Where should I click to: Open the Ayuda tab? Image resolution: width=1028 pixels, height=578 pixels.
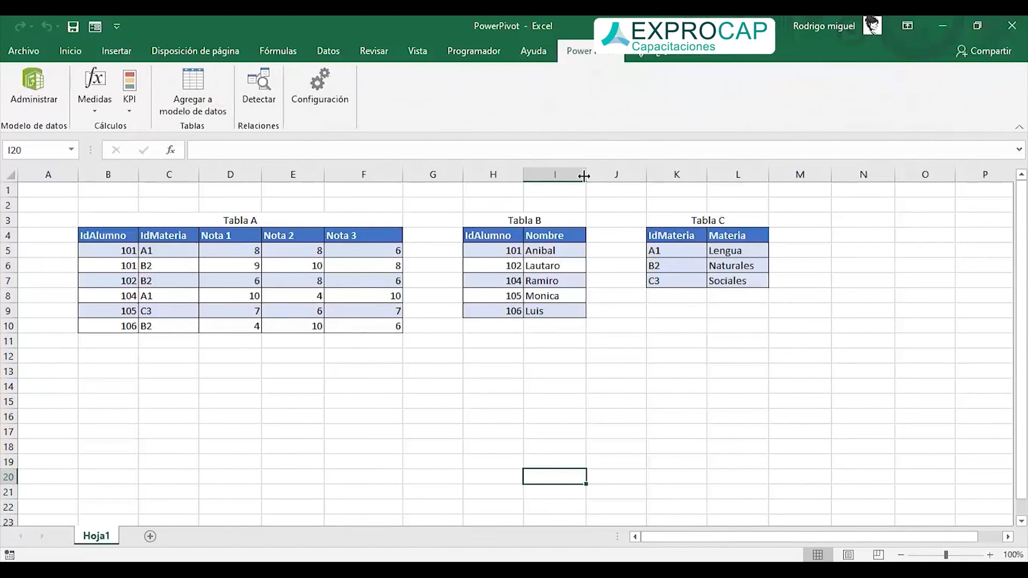(x=533, y=51)
